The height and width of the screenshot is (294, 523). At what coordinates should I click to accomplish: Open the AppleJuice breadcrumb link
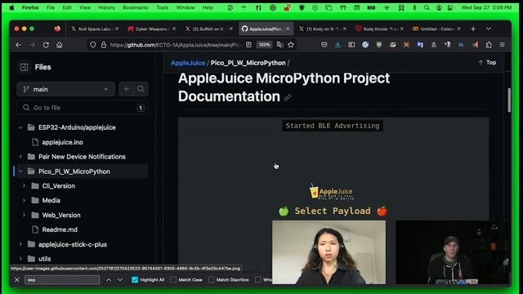coord(188,63)
